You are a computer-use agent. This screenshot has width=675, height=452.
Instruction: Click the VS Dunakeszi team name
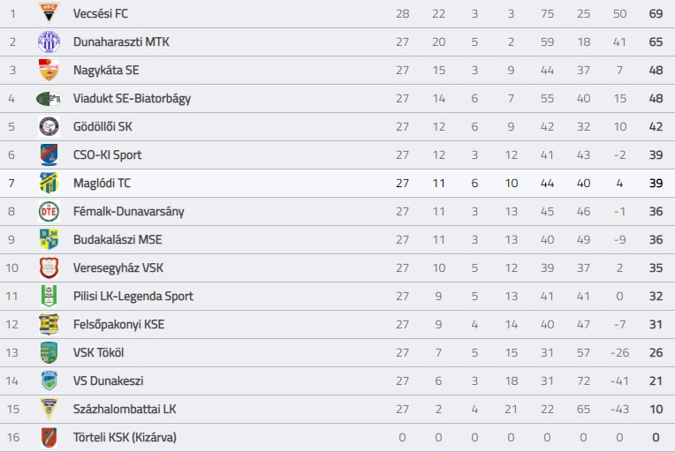click(x=108, y=380)
